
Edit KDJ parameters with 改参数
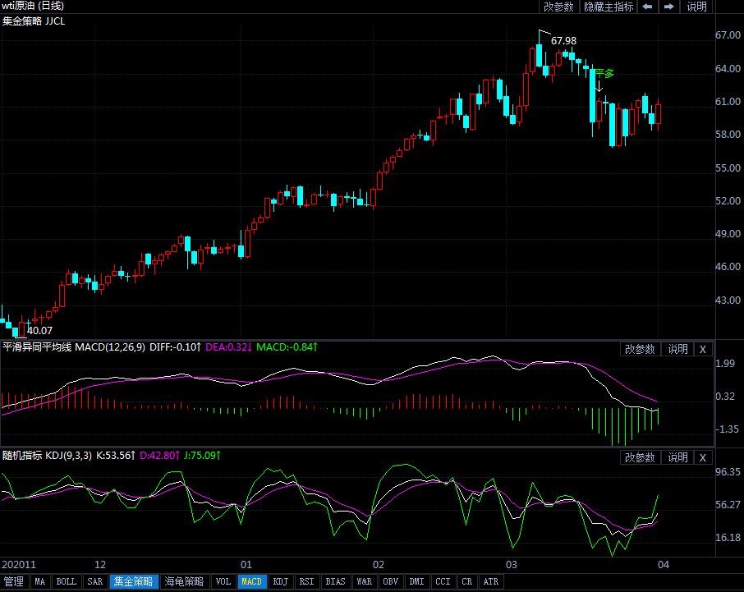pos(640,457)
